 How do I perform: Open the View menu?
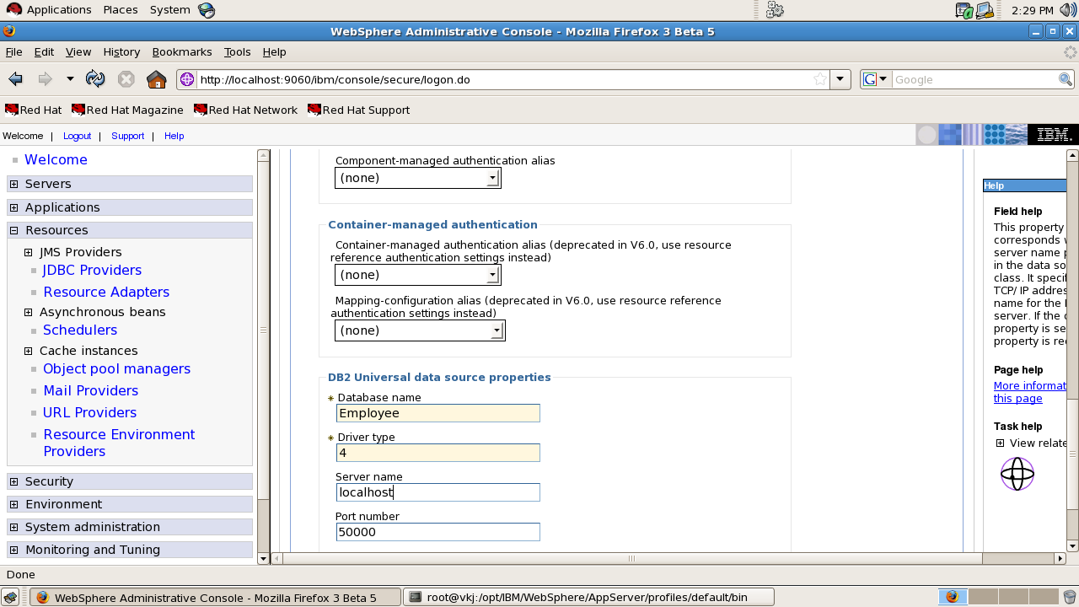78,51
